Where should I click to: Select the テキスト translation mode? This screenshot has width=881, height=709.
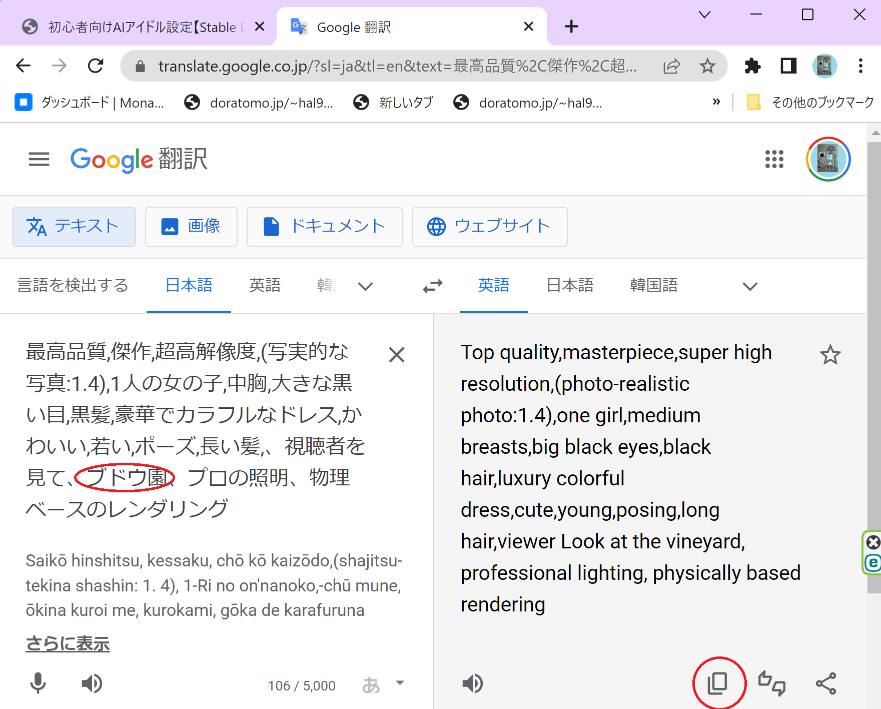tap(74, 227)
